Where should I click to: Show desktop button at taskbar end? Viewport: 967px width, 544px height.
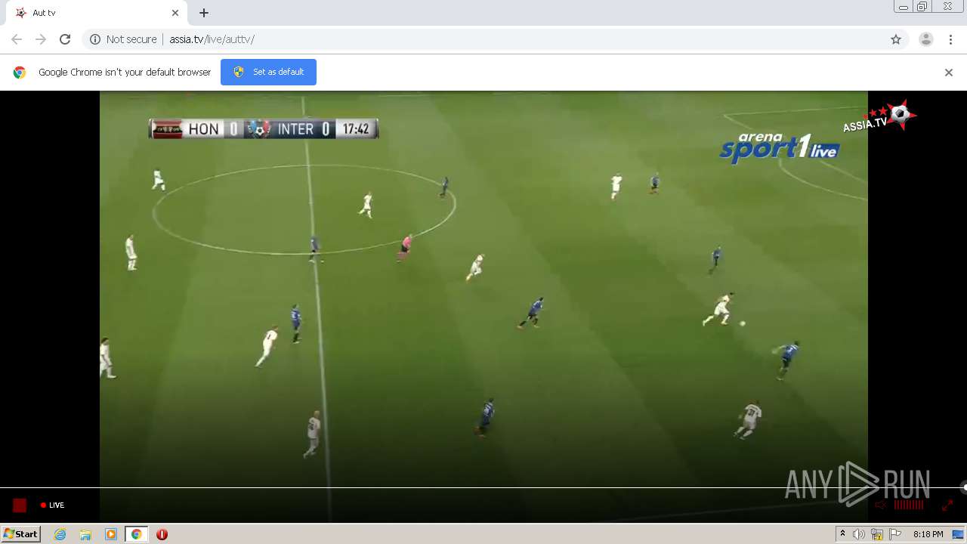[x=959, y=534]
